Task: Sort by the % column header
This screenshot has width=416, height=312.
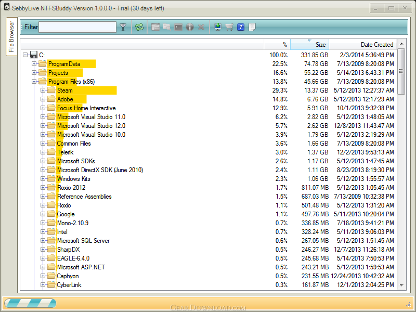Action: (277, 44)
